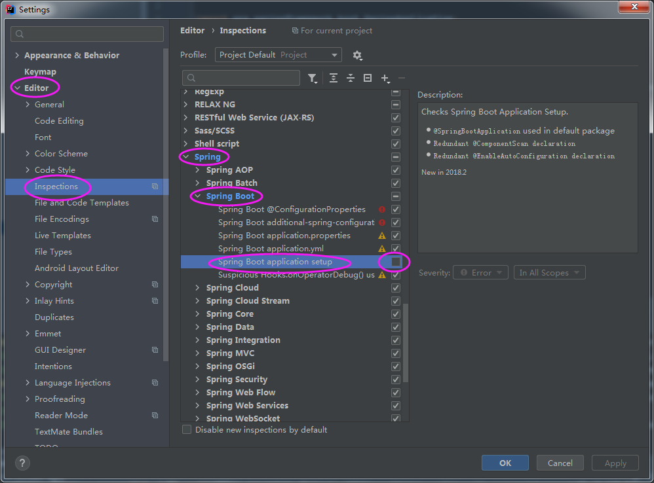Collapse the Spring inspections group arrow
Screen dimensions: 654x483
click(186, 157)
